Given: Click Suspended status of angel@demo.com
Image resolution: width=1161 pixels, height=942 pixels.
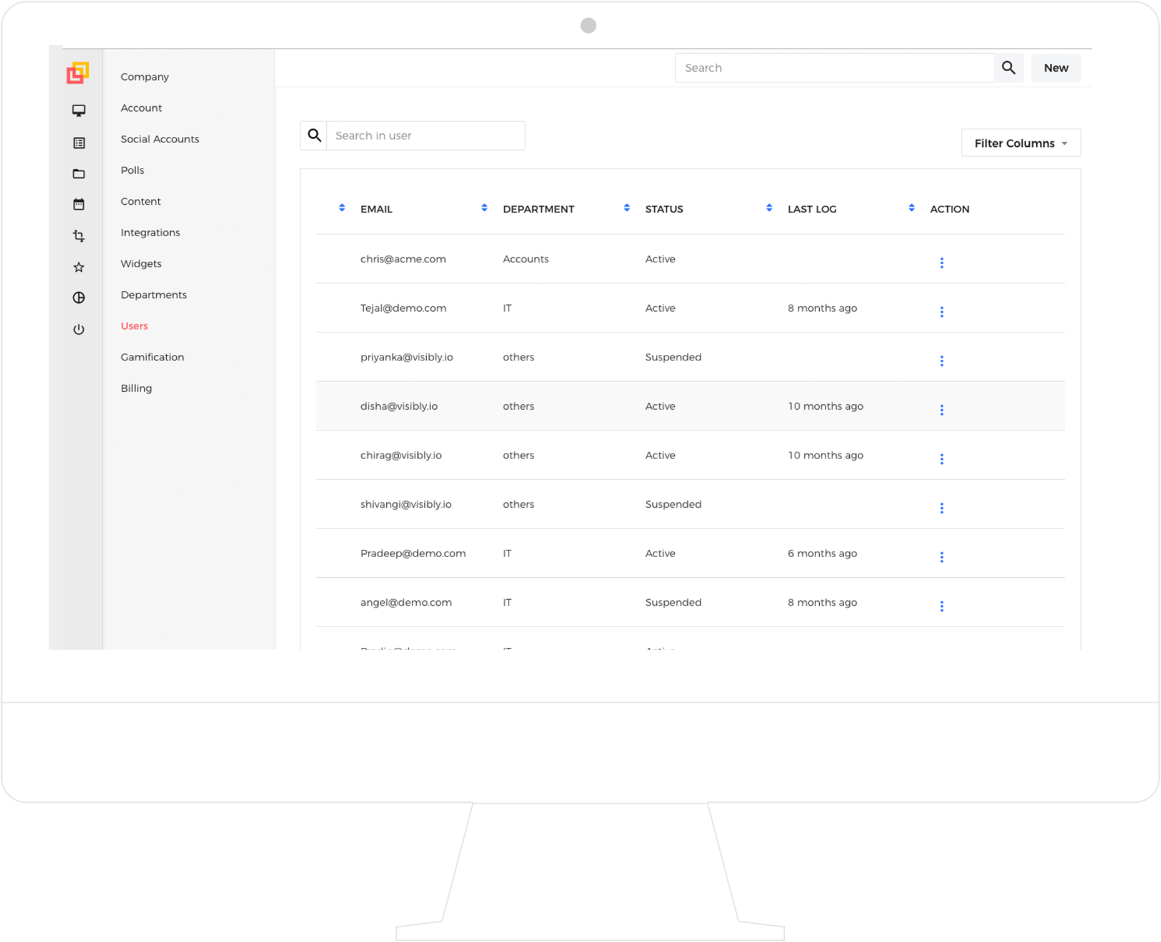Looking at the screenshot, I should (674, 602).
